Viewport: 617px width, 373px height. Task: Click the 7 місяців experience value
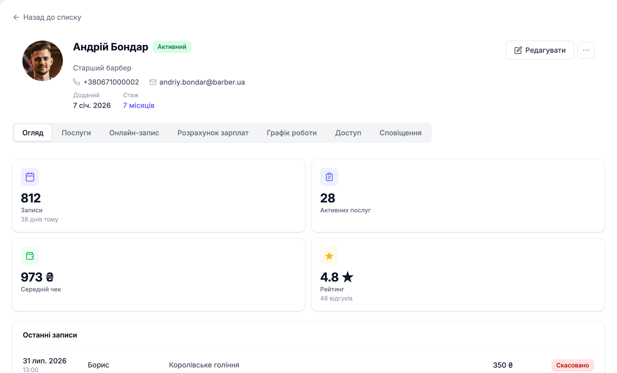(139, 105)
